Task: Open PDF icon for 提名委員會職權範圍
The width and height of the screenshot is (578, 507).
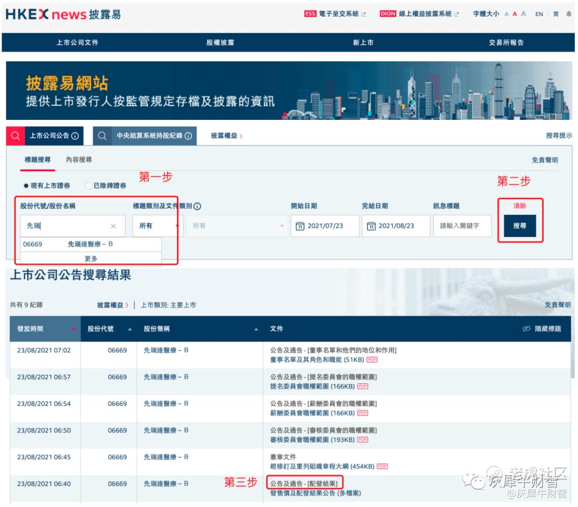Action: (363, 386)
